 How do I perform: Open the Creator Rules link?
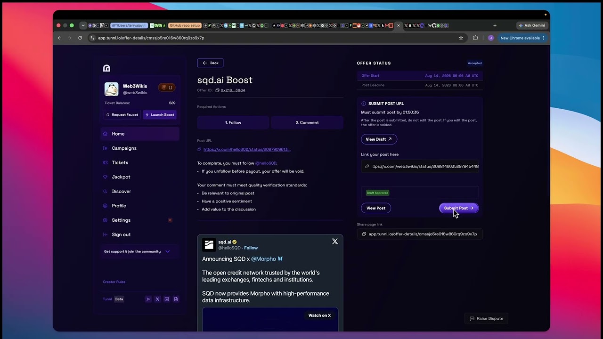[114, 282]
